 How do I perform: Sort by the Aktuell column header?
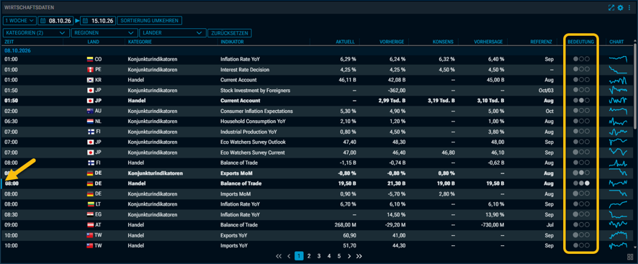[345, 42]
